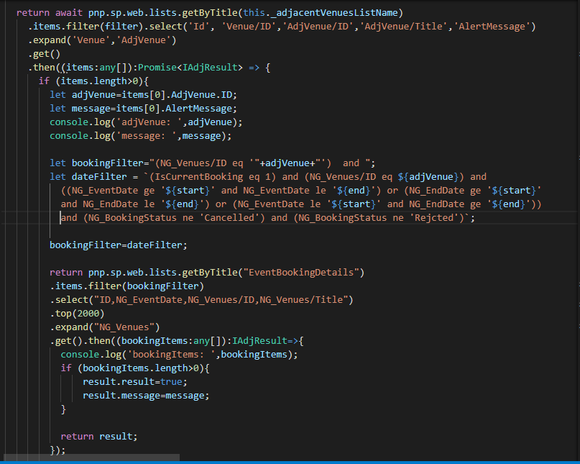Click the '2000' value in the top call
Viewport: 580px width, 464px height.
pyautogui.click(x=88, y=314)
